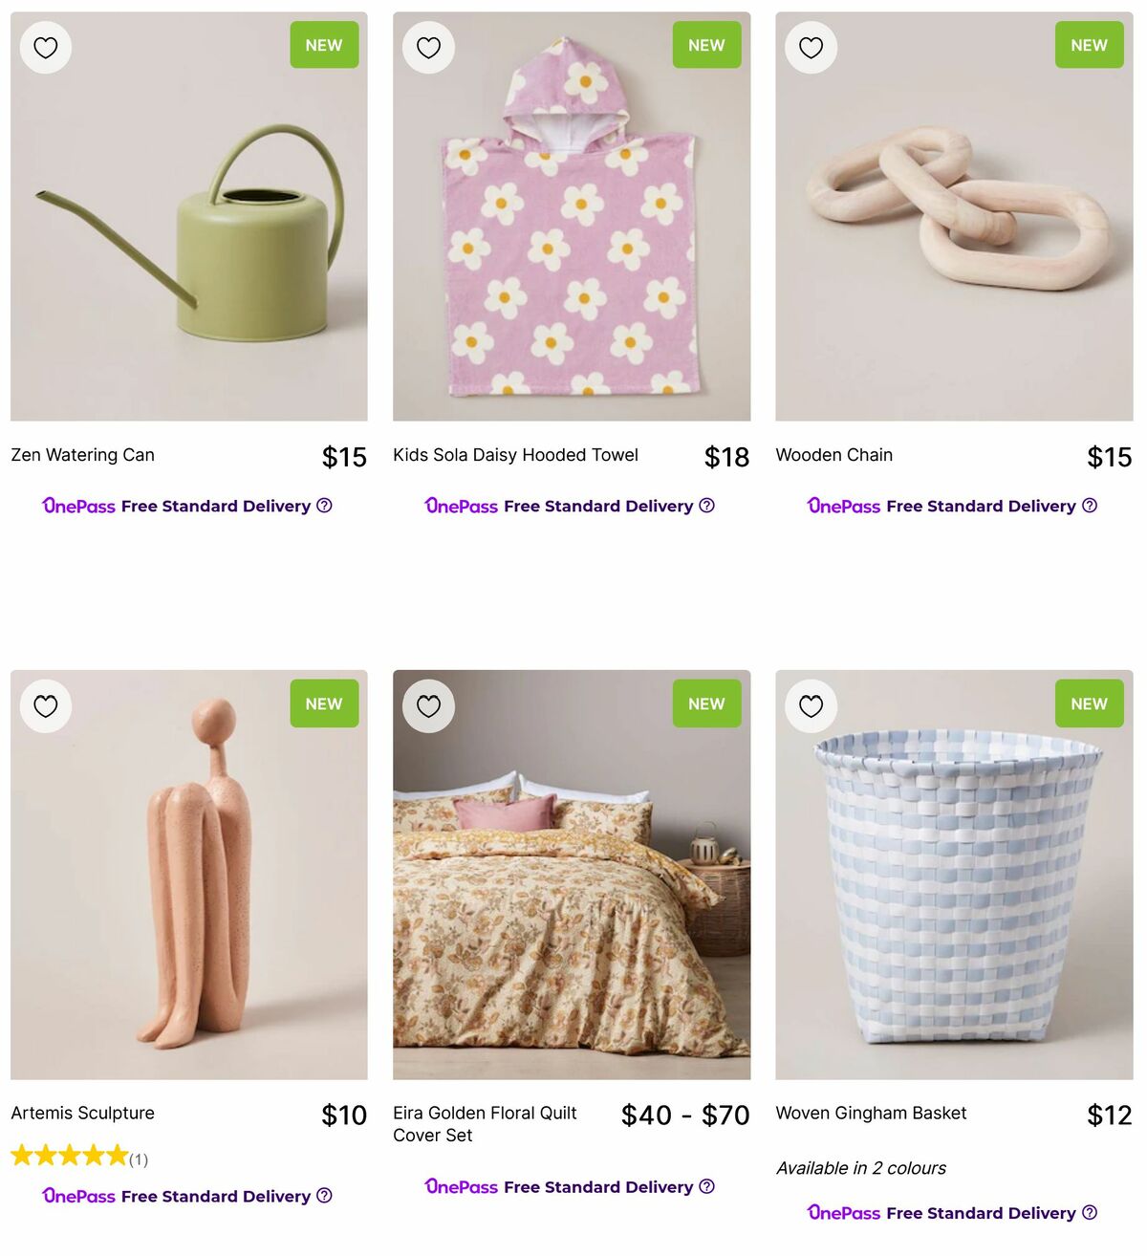
Task: Open the Kids Sola Daisy Hooded Towel listing
Action: coord(515,455)
